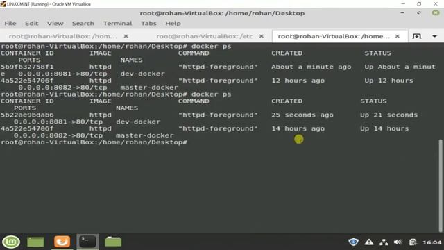Open the 16:04 clock calendar
The width and height of the screenshot is (444, 250).
(x=432, y=242)
